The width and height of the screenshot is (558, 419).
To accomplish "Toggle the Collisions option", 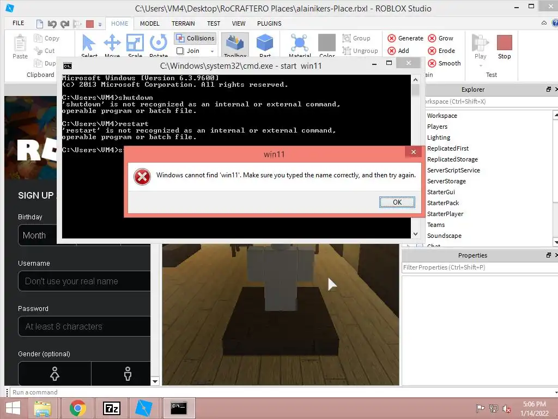I will [196, 38].
